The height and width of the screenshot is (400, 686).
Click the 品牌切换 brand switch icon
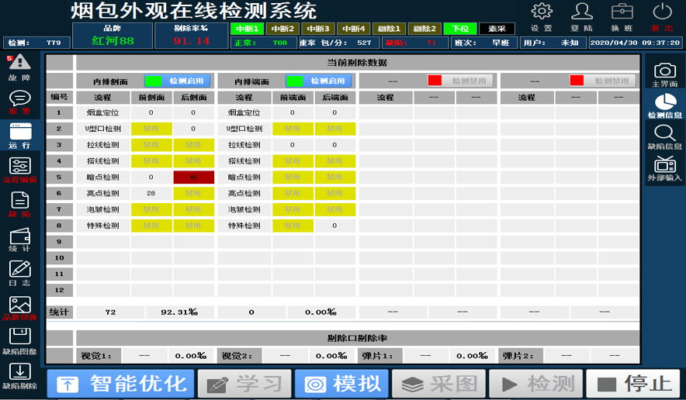pyautogui.click(x=19, y=306)
